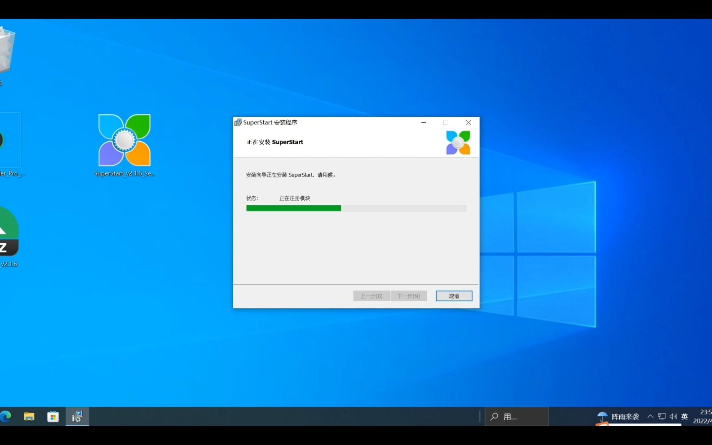Image resolution: width=712 pixels, height=445 pixels.
Task: Select the SuperStart installer icon on the taskbar
Action: coord(77,417)
